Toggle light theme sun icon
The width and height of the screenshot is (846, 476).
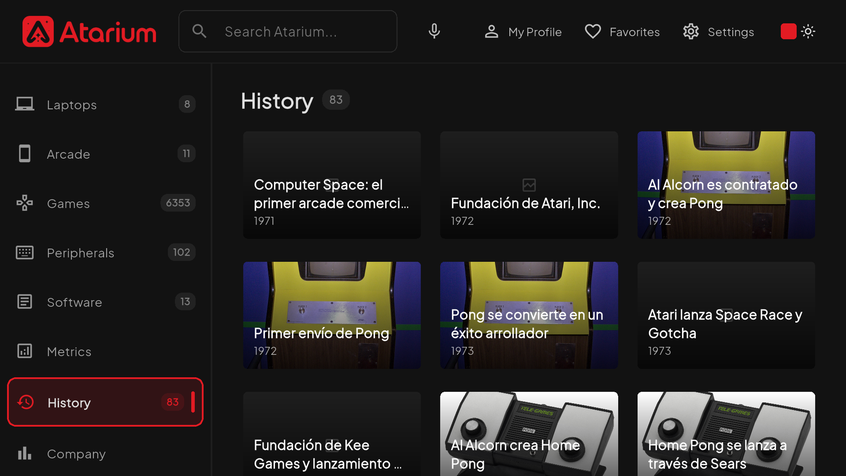point(808,31)
